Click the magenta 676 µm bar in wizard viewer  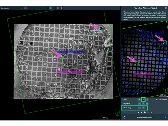click(143, 74)
